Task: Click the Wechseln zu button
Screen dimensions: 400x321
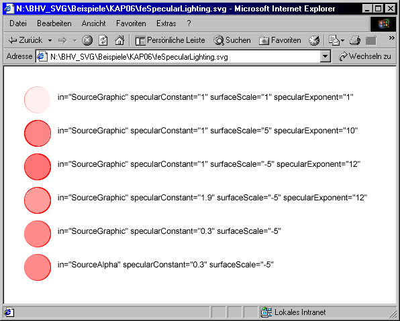Action: (365, 56)
